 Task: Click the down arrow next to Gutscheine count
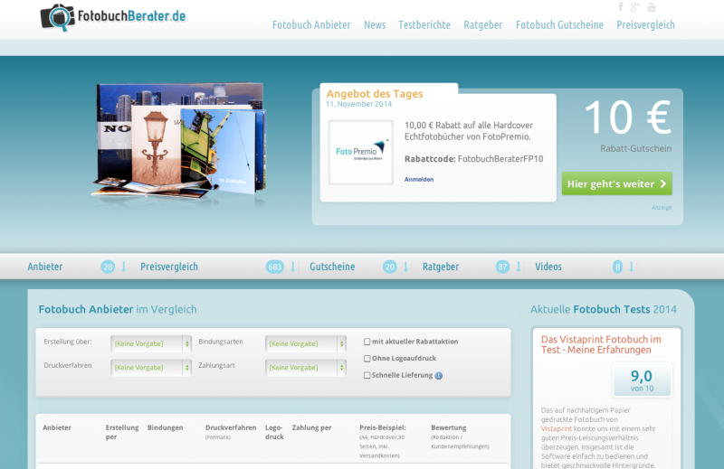[x=405, y=267]
